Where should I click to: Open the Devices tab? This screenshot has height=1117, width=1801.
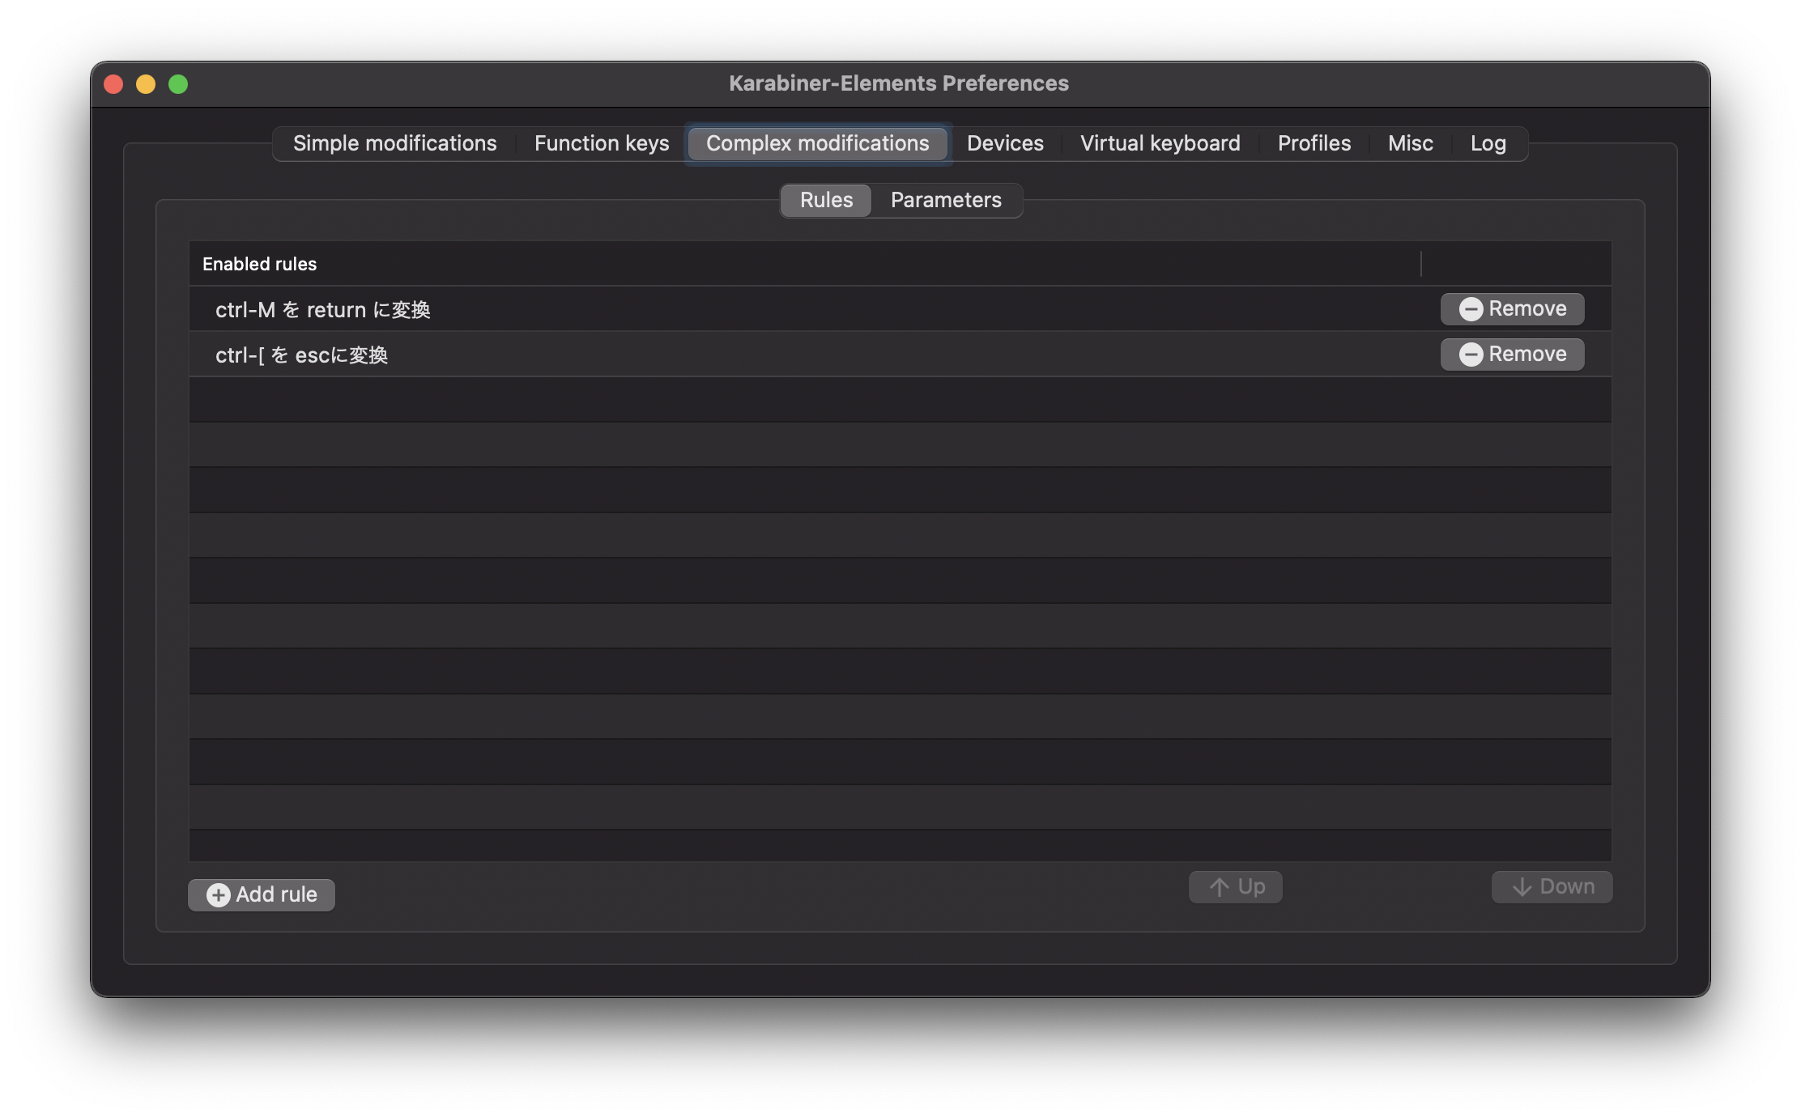[1005, 143]
